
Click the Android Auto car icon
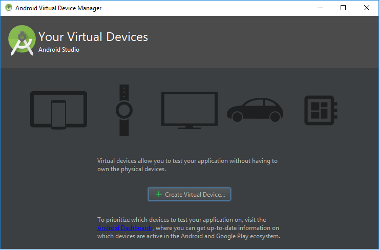click(255, 110)
